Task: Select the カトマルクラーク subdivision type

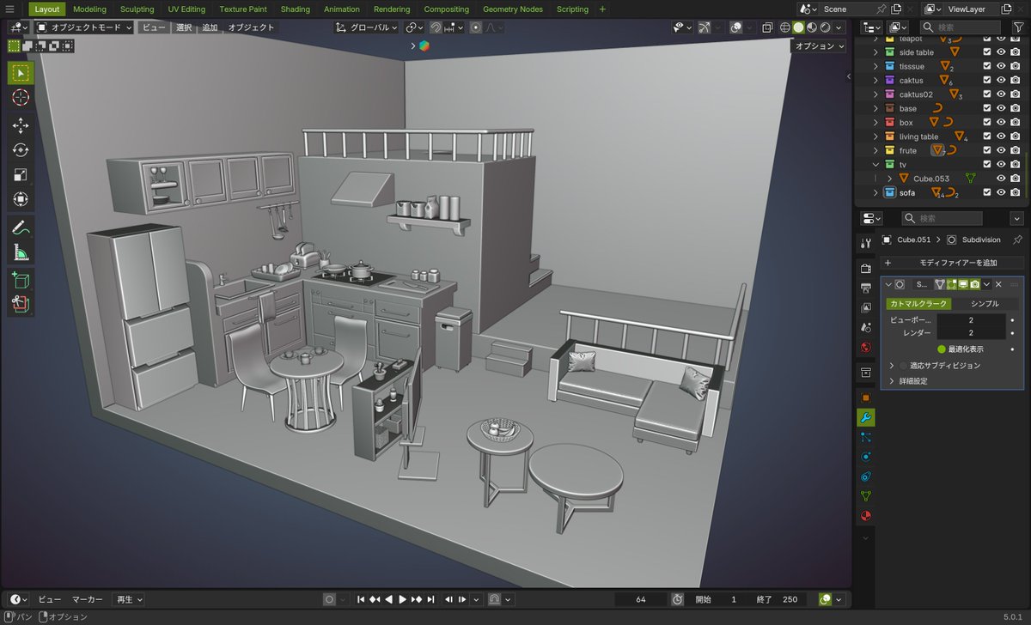Action: coord(918,304)
